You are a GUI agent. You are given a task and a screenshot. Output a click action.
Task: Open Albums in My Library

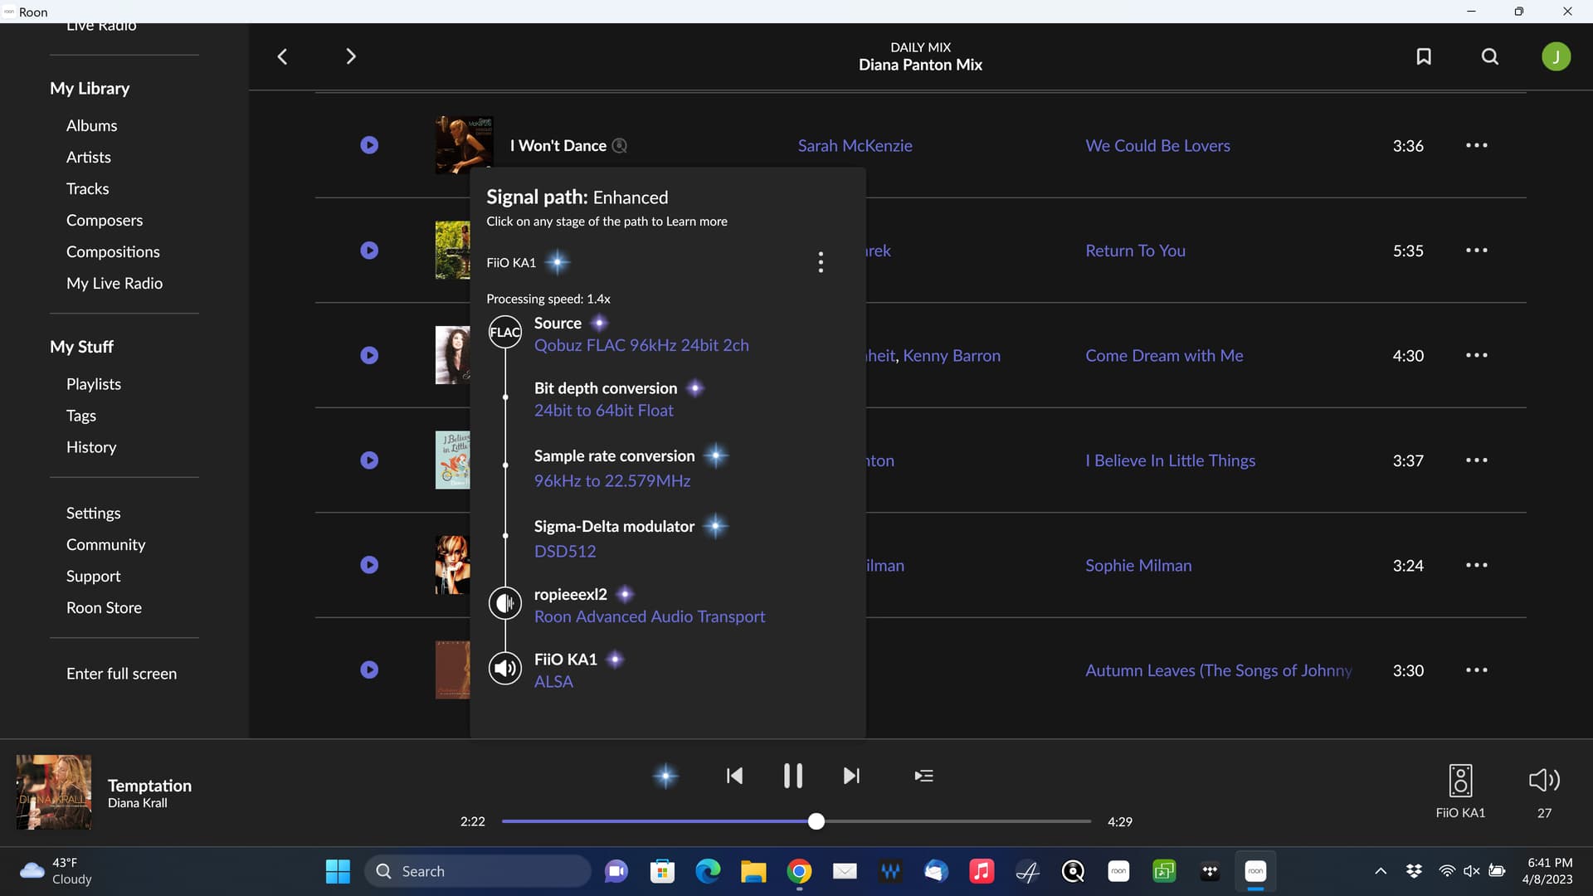[91, 125]
